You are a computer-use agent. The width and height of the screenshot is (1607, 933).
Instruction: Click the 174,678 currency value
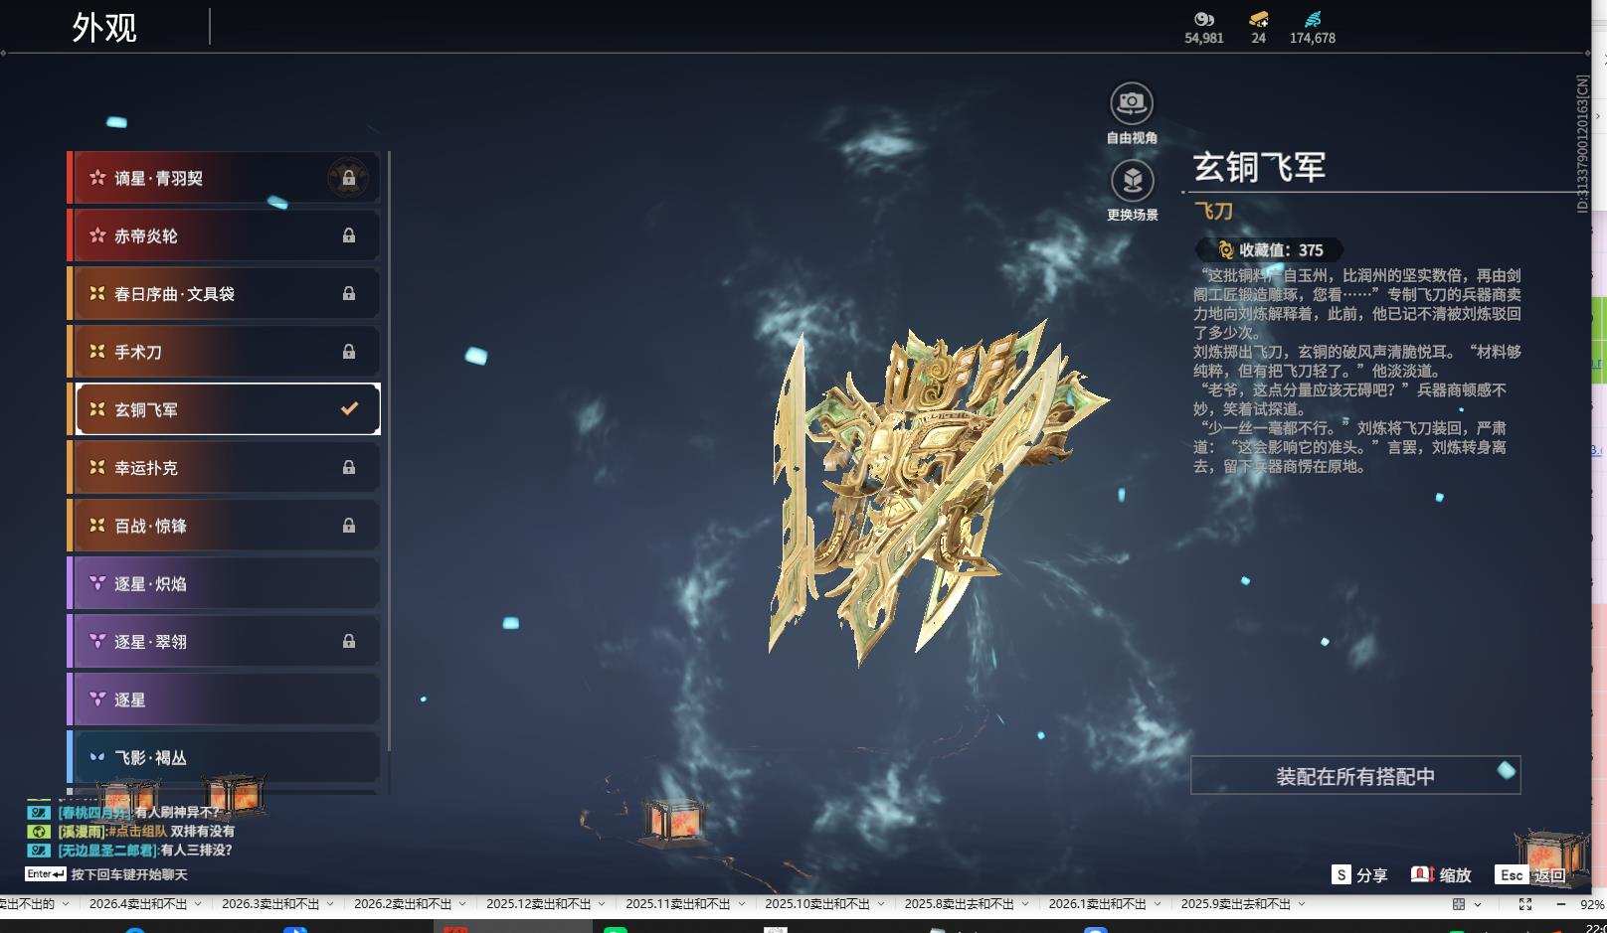point(1313,38)
